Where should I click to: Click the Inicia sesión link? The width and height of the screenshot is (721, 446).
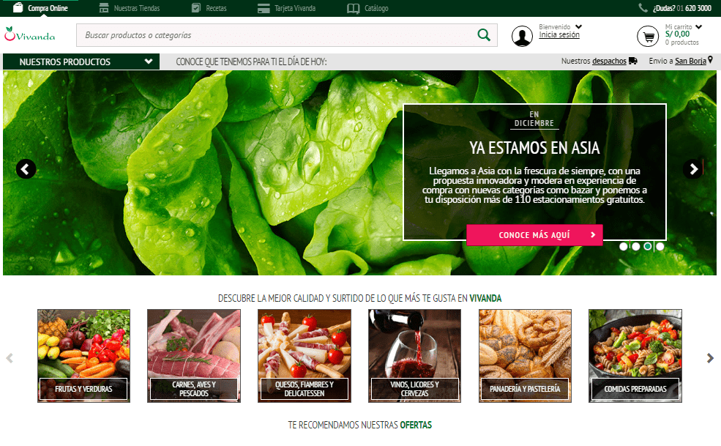coord(559,35)
